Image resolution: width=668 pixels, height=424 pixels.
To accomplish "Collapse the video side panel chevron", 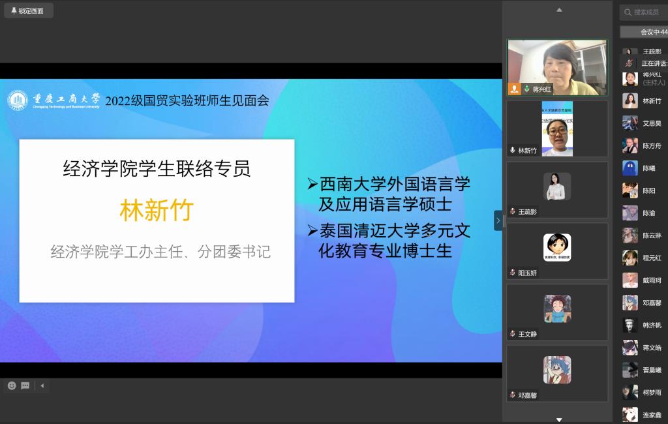I will pyautogui.click(x=498, y=220).
